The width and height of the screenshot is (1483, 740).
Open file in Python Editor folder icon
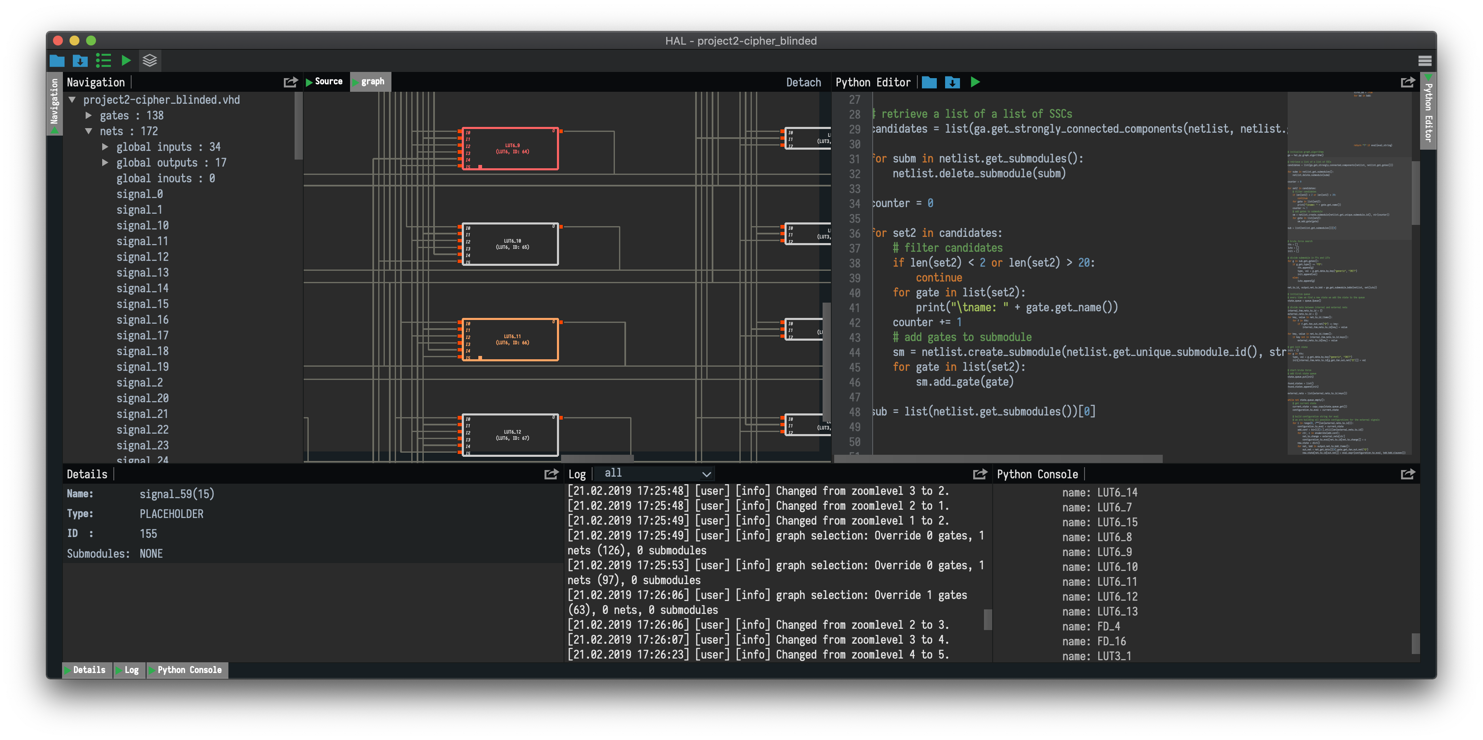929,82
